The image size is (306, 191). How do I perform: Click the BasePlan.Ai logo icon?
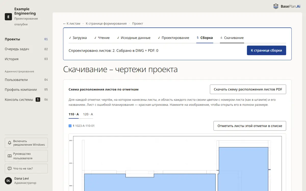[276, 6]
